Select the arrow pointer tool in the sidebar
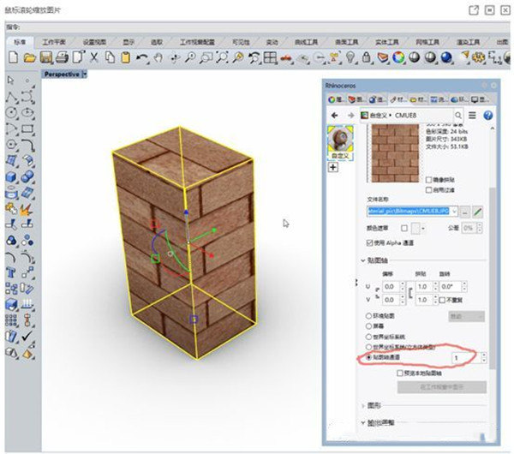Image resolution: width=514 pixels, height=454 pixels. (11, 81)
